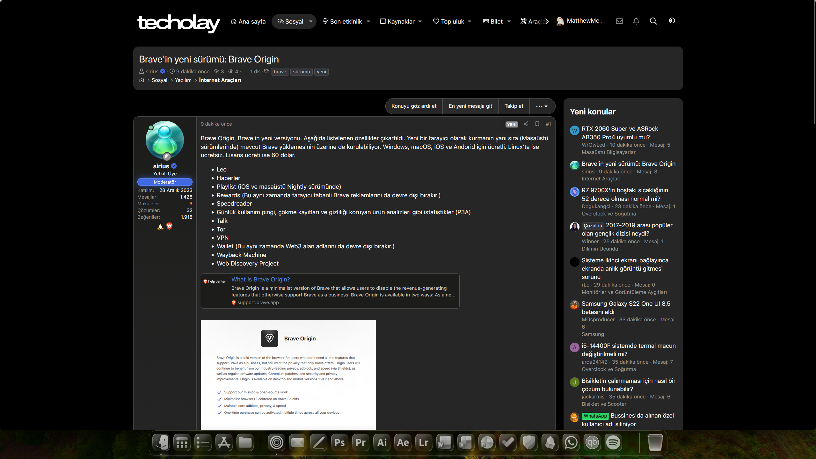
Task: Go to Ana sayfa in the navigation
Action: pyautogui.click(x=248, y=21)
